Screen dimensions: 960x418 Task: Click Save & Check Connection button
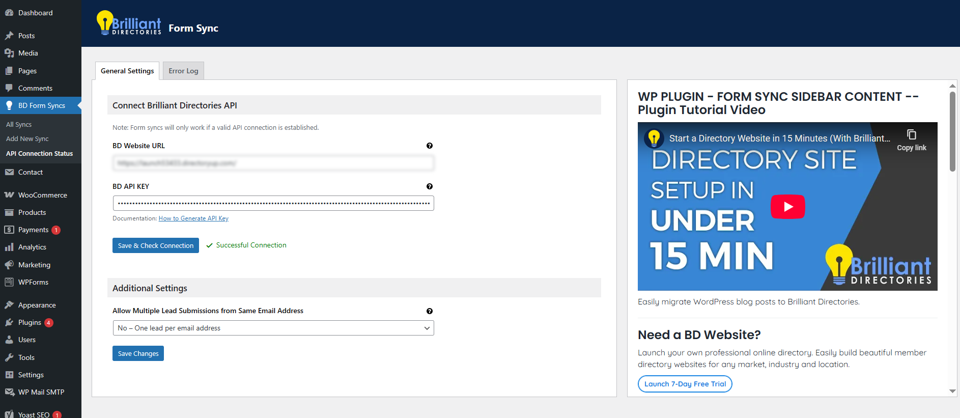click(x=156, y=245)
